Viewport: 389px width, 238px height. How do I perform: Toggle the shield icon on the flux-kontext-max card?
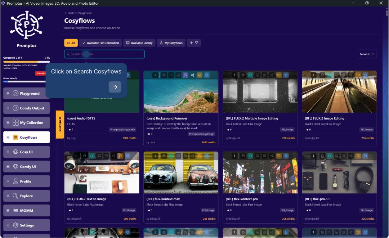pyautogui.click(x=200, y=156)
